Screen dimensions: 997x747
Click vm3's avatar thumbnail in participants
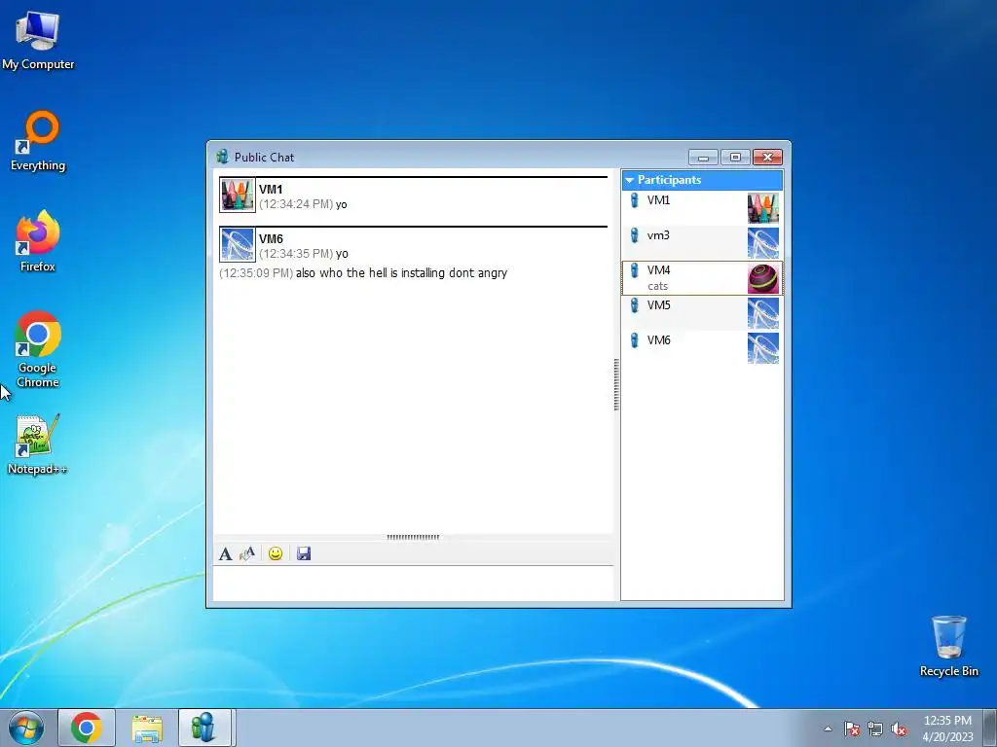tap(763, 243)
